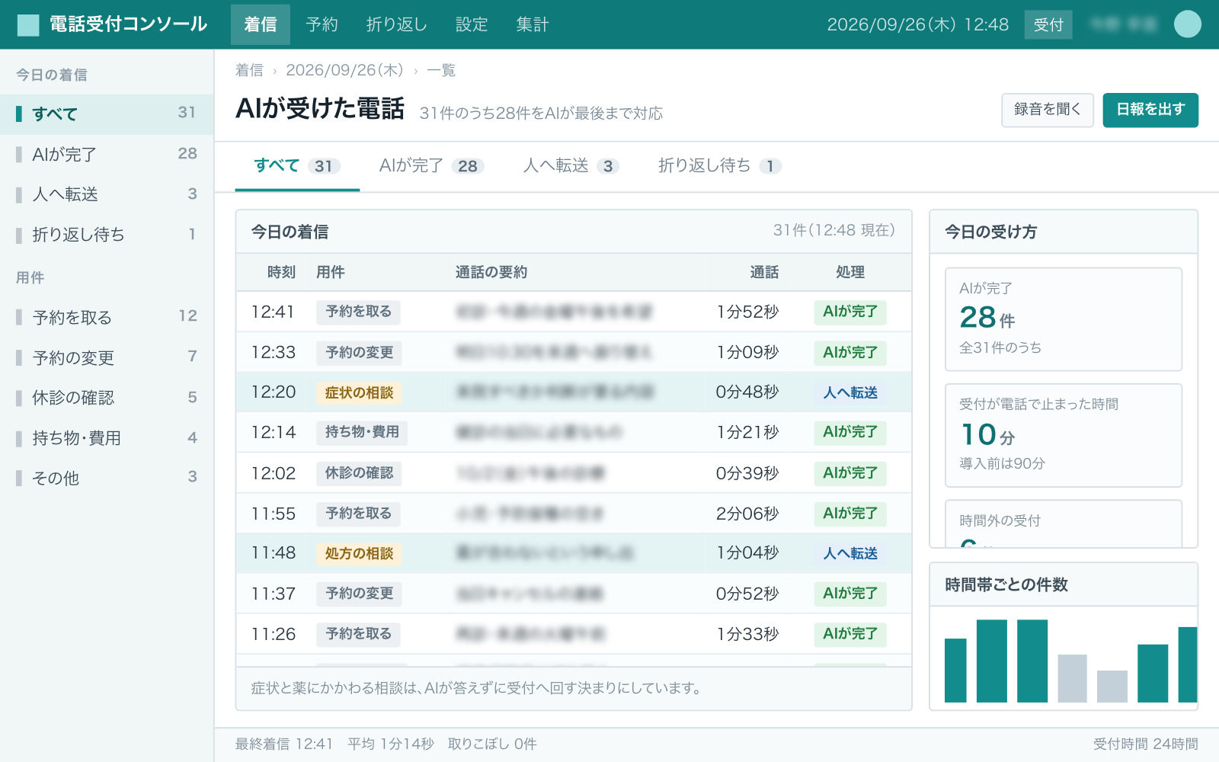This screenshot has width=1219, height=762.
Task: Click AIが完了 status in 11:26 row
Action: (x=850, y=634)
